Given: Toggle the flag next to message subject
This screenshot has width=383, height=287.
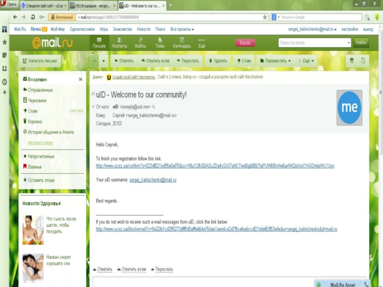Looking at the screenshot, I should coord(93,94).
